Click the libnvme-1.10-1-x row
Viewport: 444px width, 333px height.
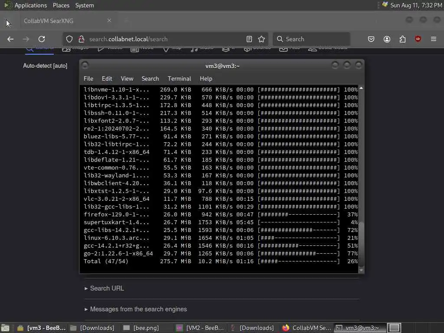point(221,89)
